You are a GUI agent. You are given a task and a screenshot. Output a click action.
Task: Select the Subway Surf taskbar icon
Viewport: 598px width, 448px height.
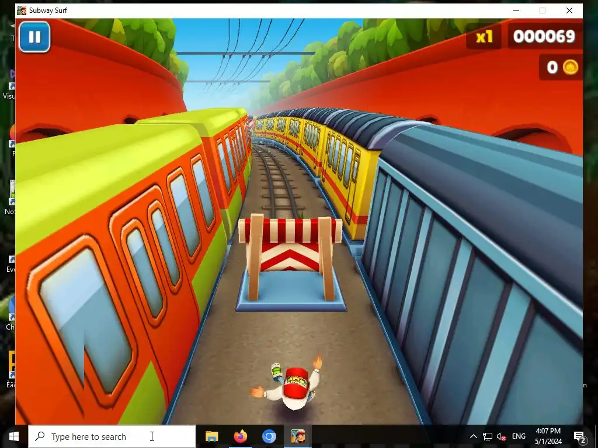(297, 436)
